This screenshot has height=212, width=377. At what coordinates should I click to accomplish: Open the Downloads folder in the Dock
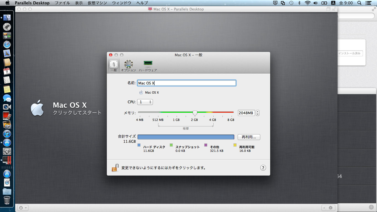[7, 191]
